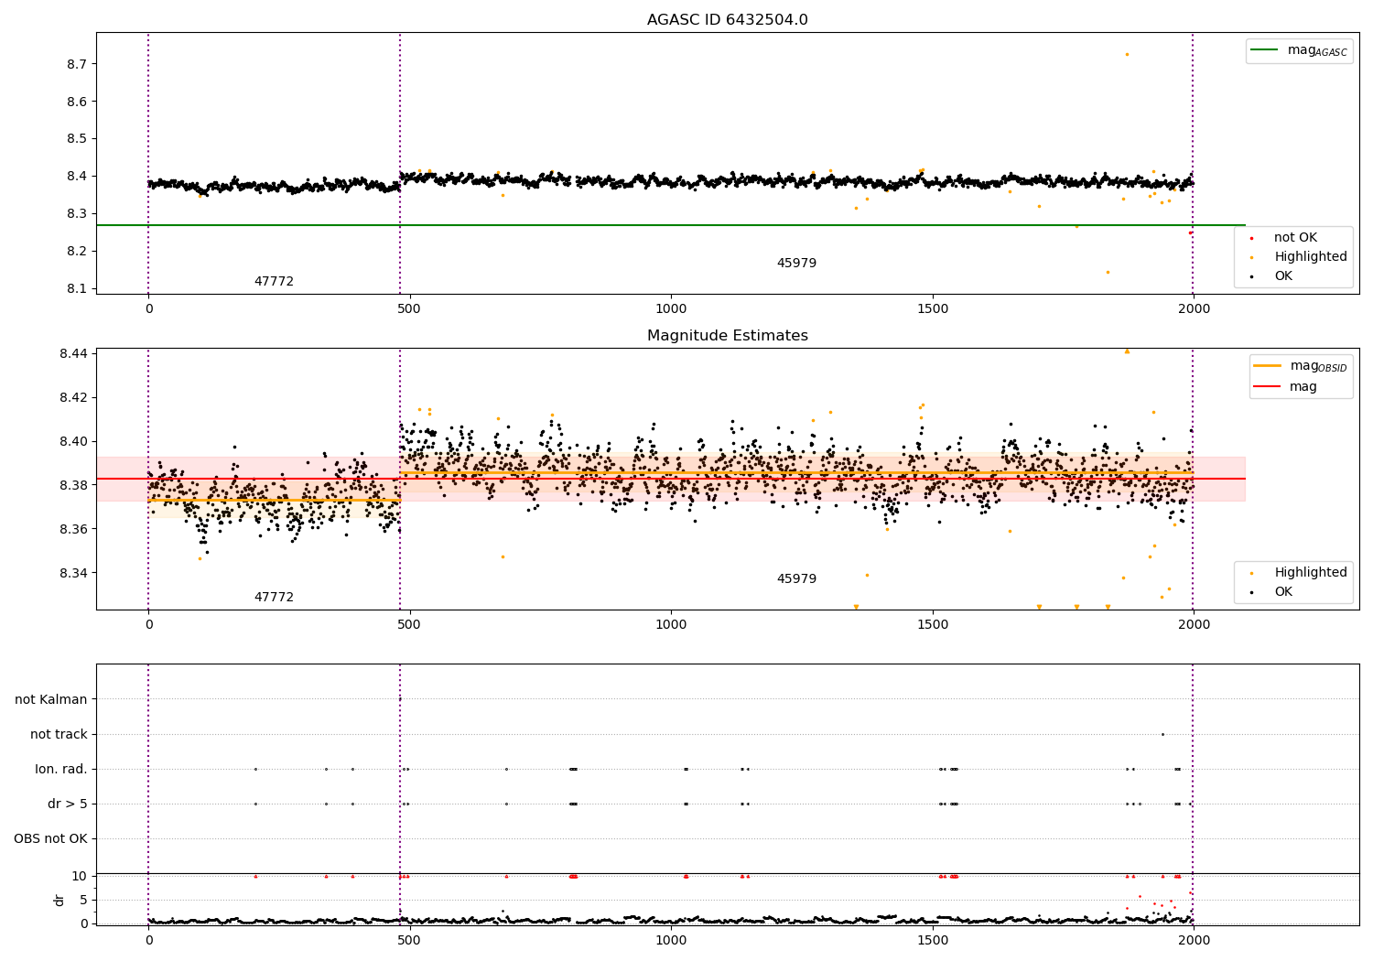1373x961 pixels.
Task: Click orange line sample beside mag OBSID
Action: pyautogui.click(x=1268, y=366)
